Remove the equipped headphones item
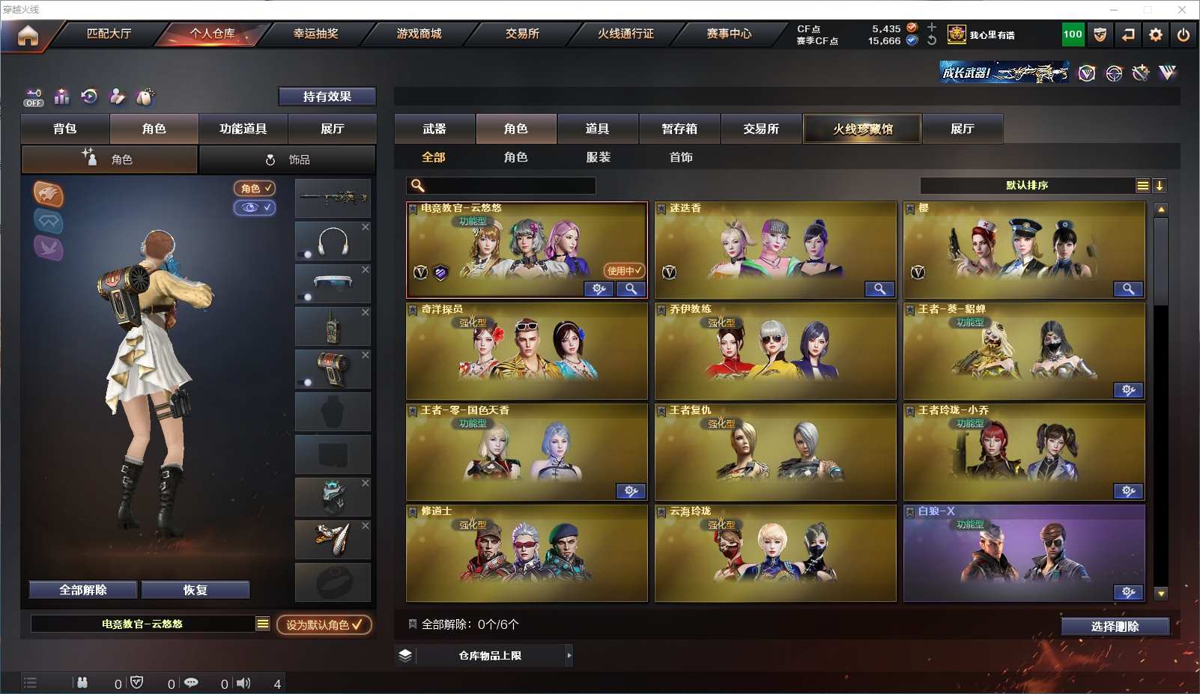The width and height of the screenshot is (1200, 694). (366, 227)
